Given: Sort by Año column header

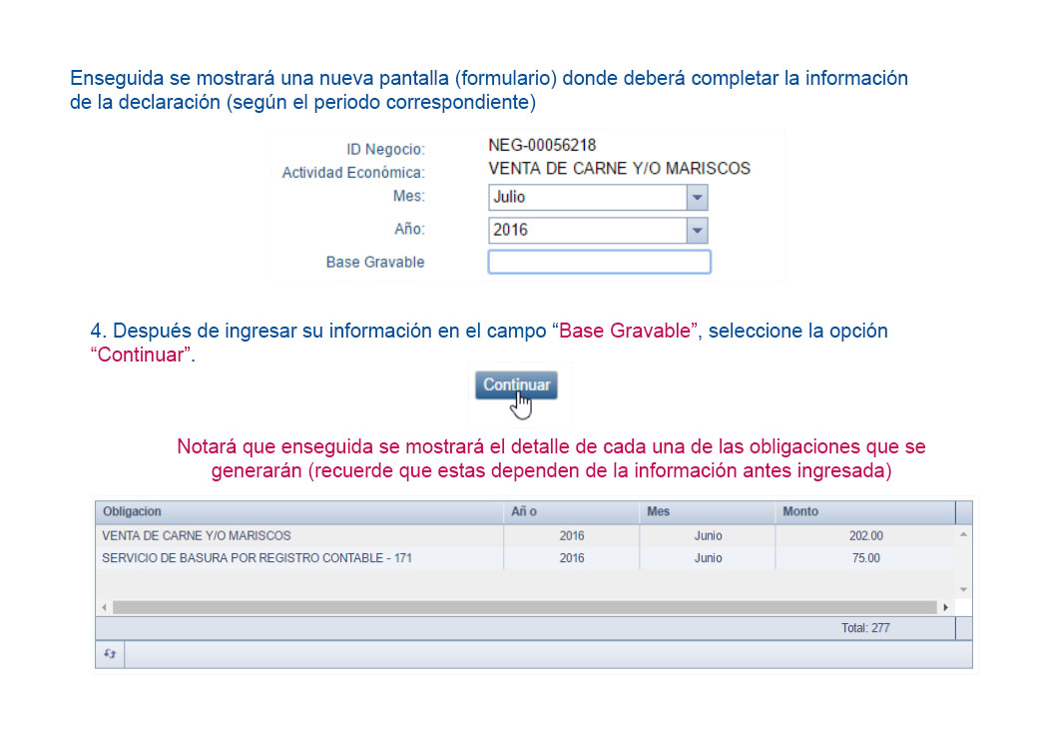Looking at the screenshot, I should click(571, 512).
